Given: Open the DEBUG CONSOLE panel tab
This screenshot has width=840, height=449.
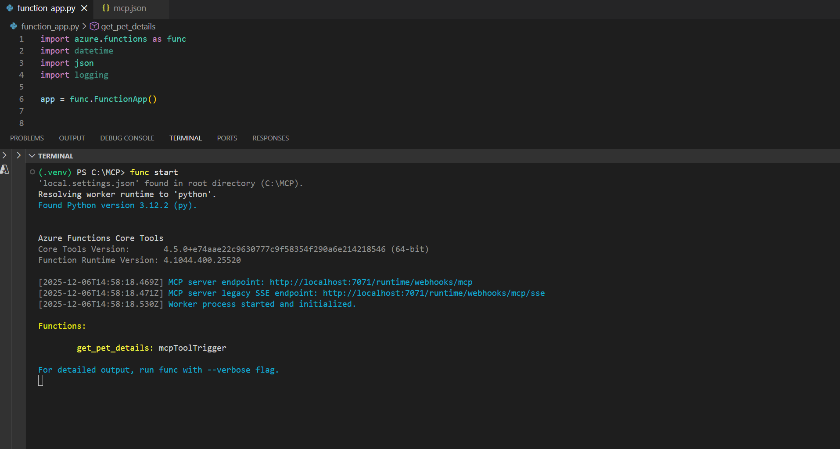Looking at the screenshot, I should (x=127, y=138).
